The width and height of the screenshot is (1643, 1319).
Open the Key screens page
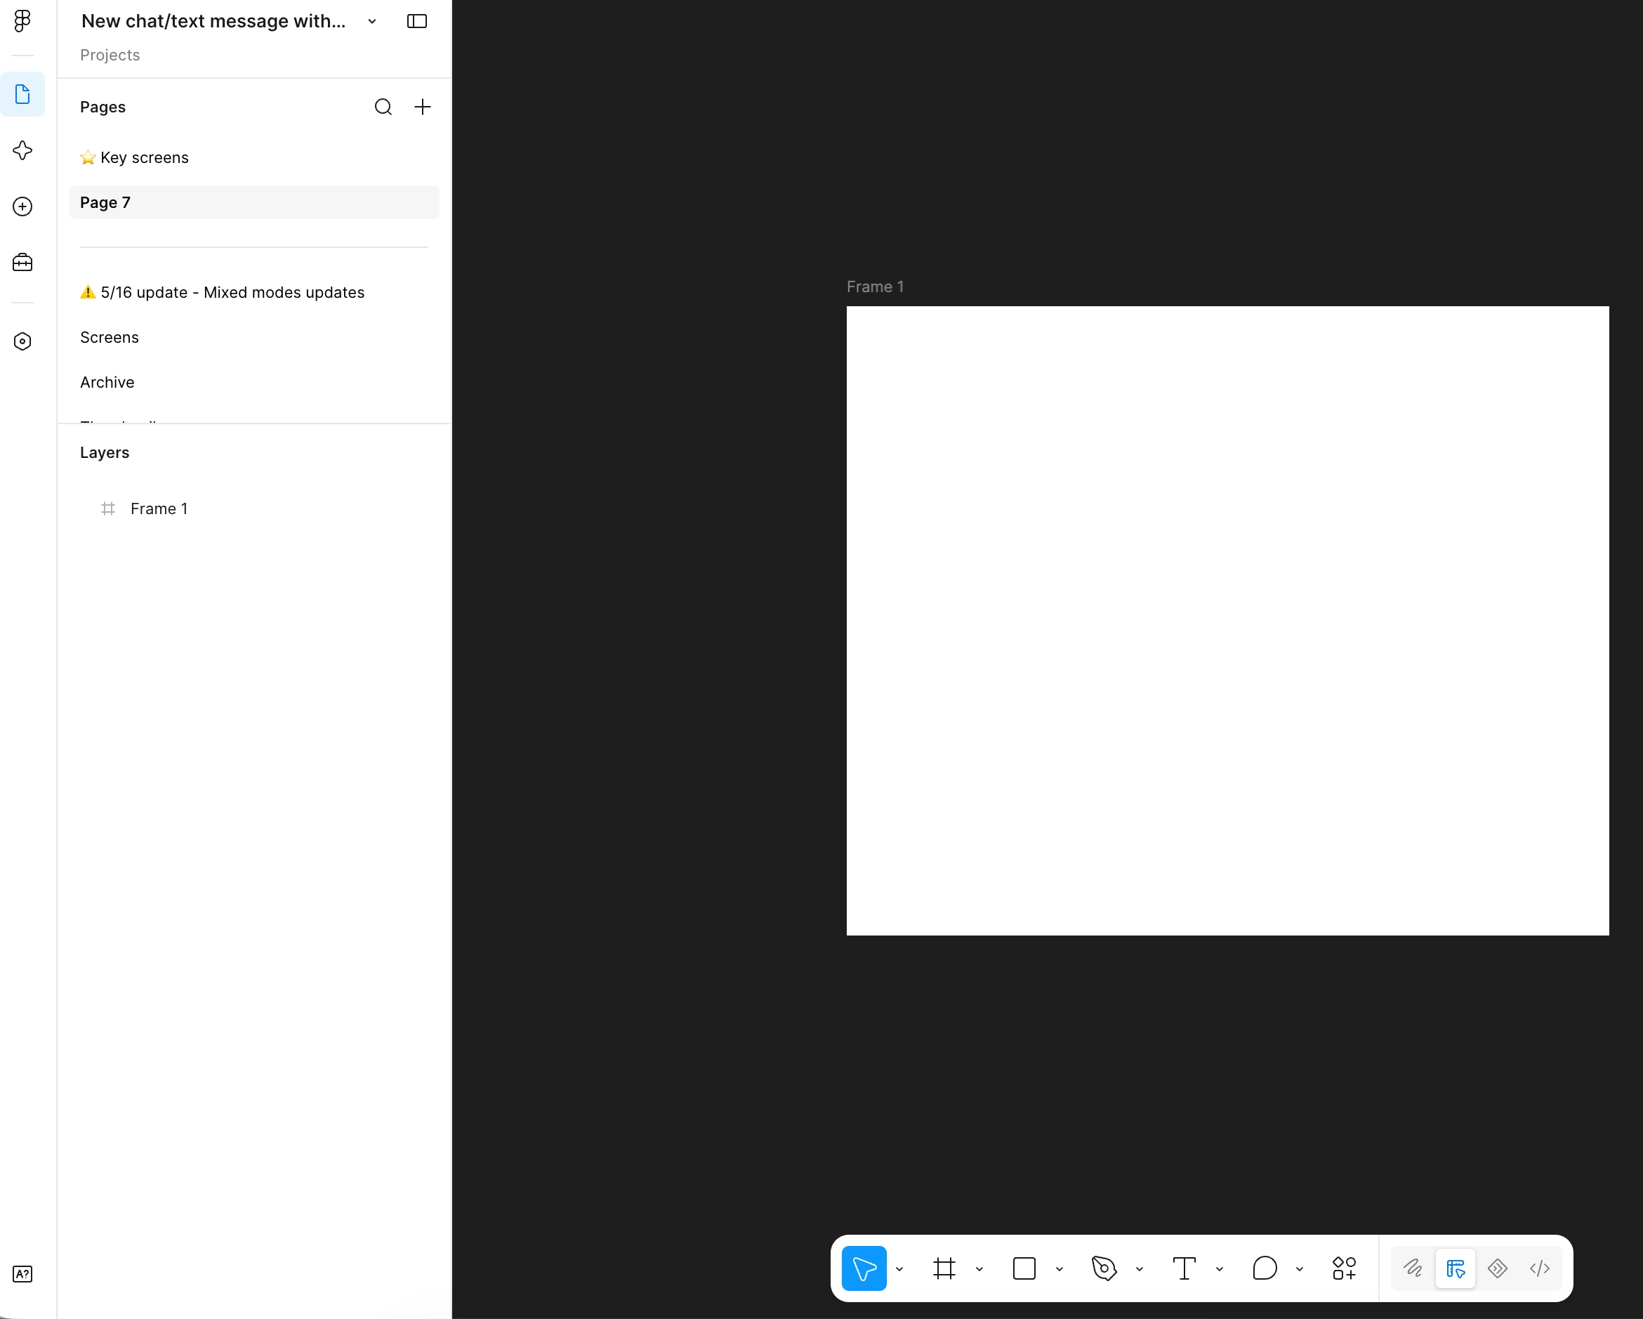click(253, 158)
